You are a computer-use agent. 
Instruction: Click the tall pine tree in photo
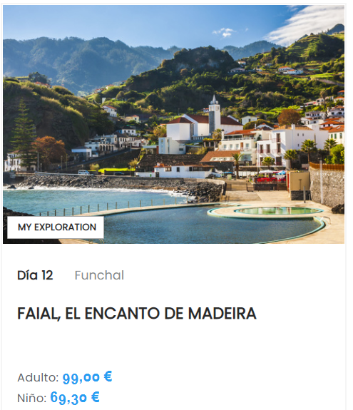pyautogui.click(x=23, y=132)
